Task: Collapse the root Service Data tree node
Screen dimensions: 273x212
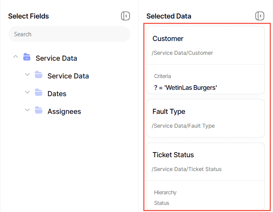Action: click(15, 57)
